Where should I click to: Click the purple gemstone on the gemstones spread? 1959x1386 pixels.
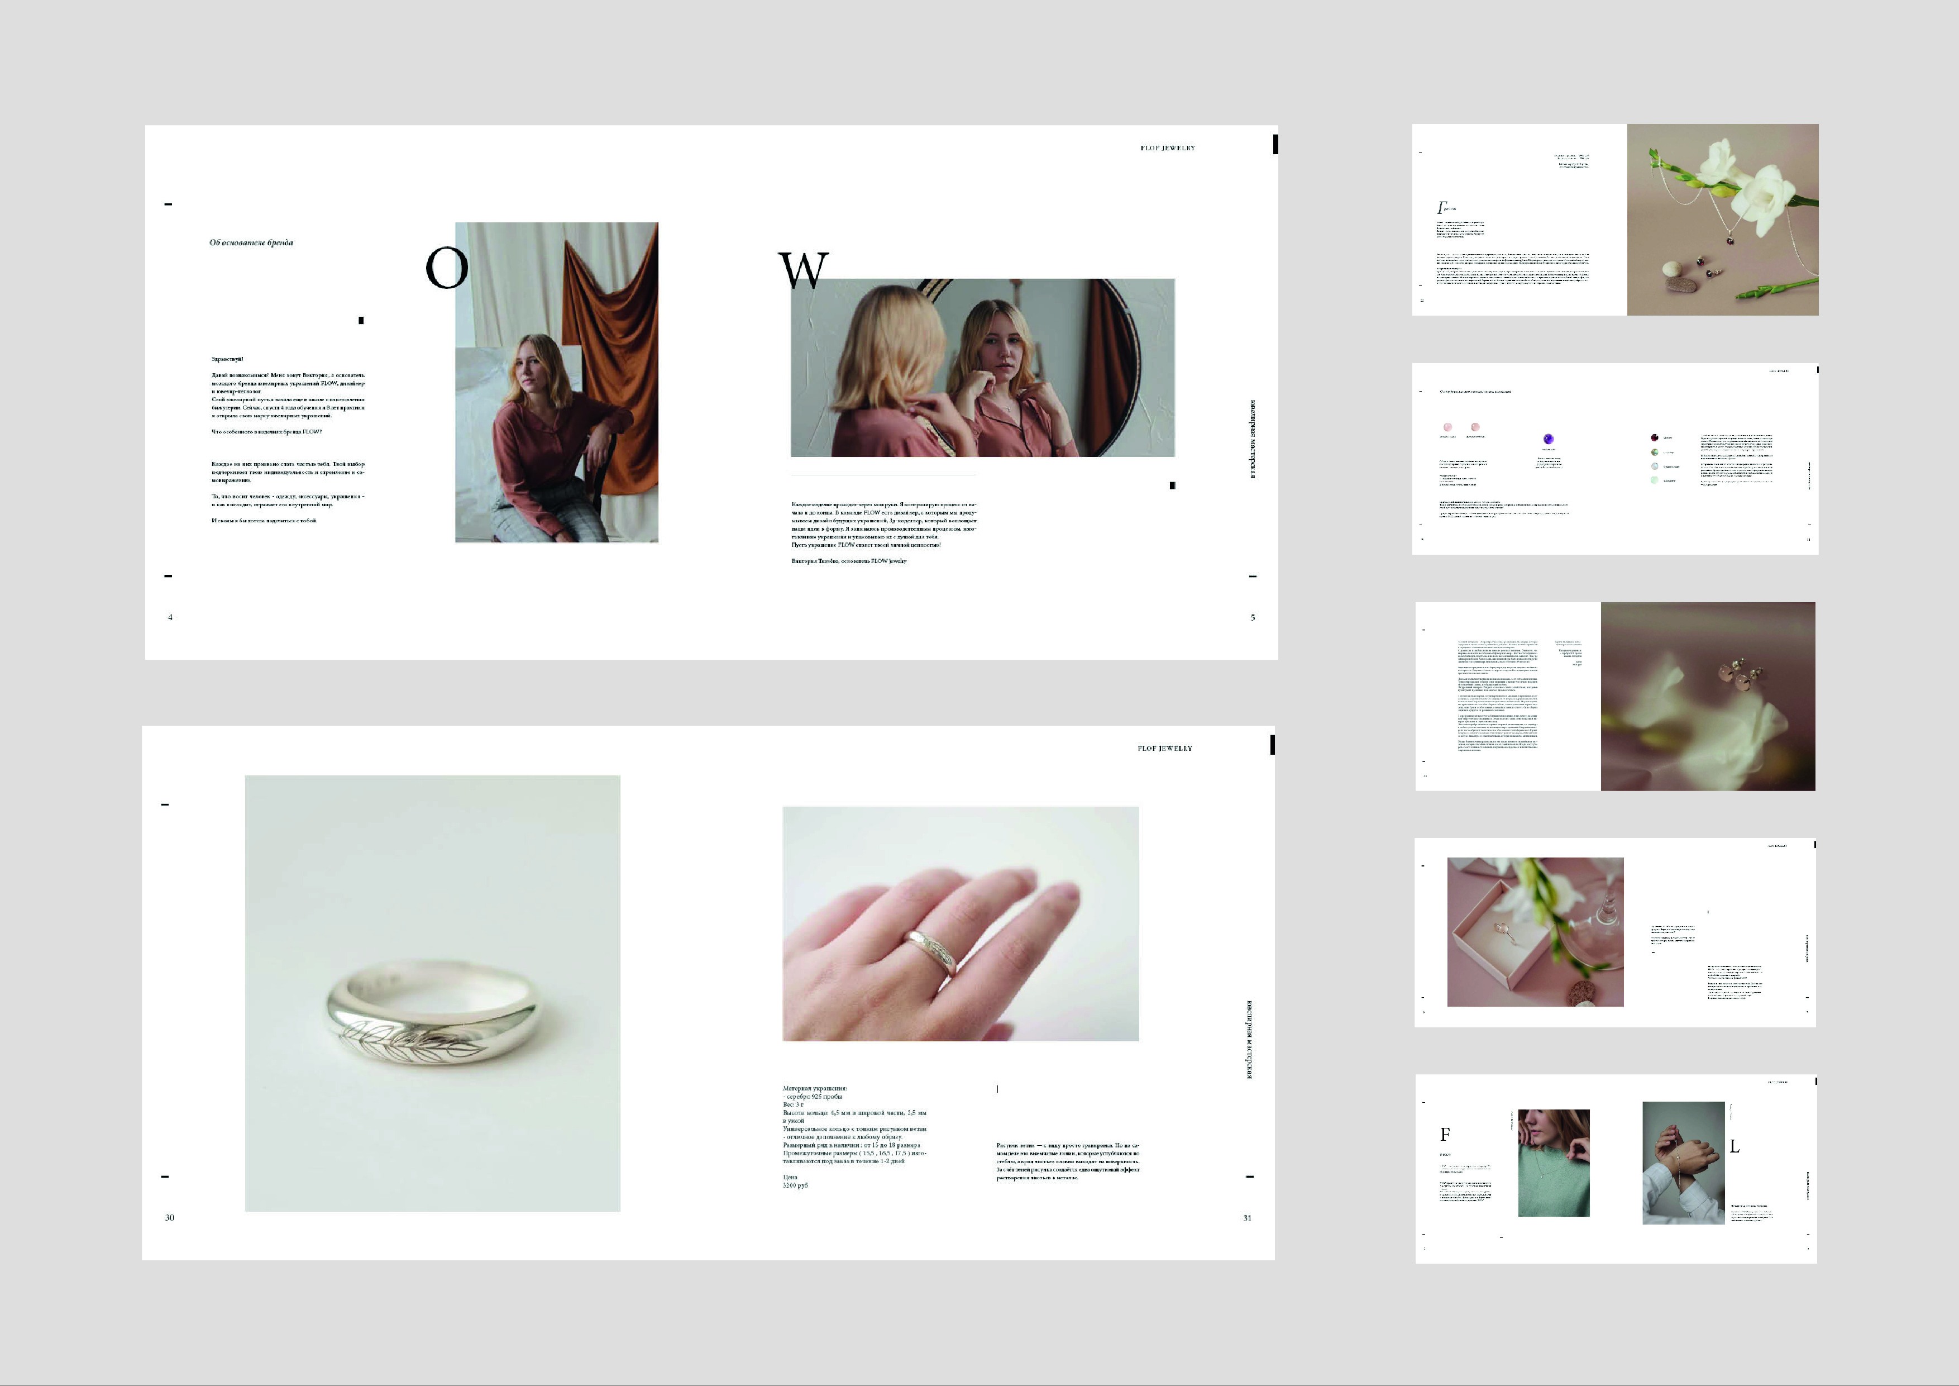1549,439
